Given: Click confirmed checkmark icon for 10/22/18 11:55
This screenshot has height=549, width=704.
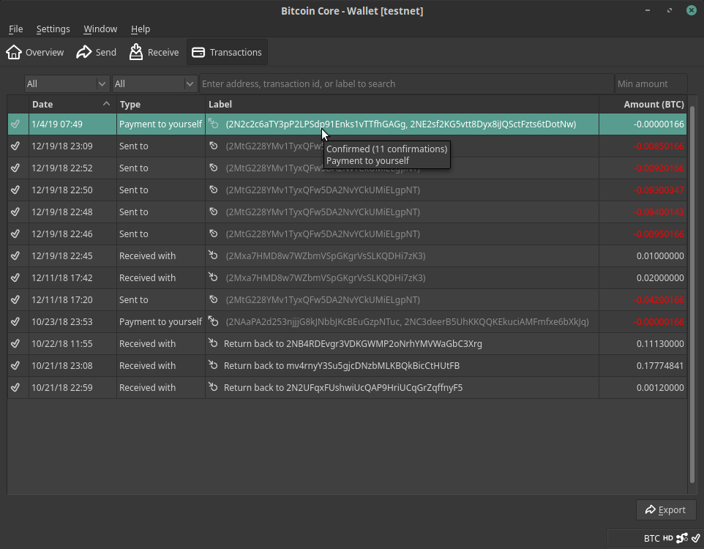Looking at the screenshot, I should pos(15,344).
